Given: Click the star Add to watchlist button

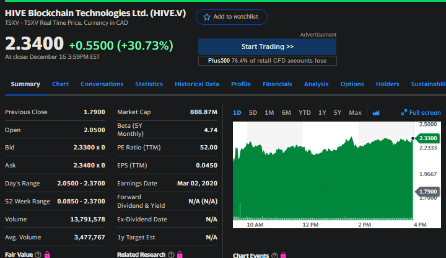Looking at the screenshot, I should (x=232, y=17).
